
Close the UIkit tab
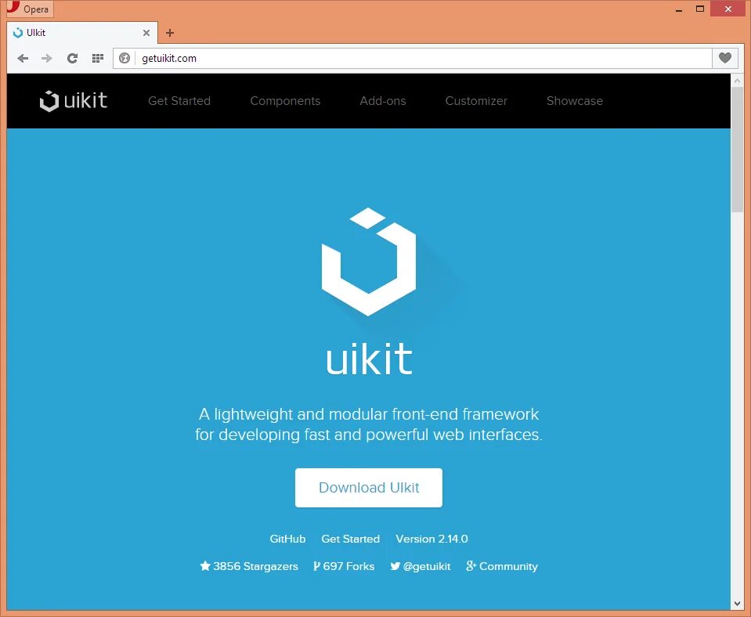point(146,33)
